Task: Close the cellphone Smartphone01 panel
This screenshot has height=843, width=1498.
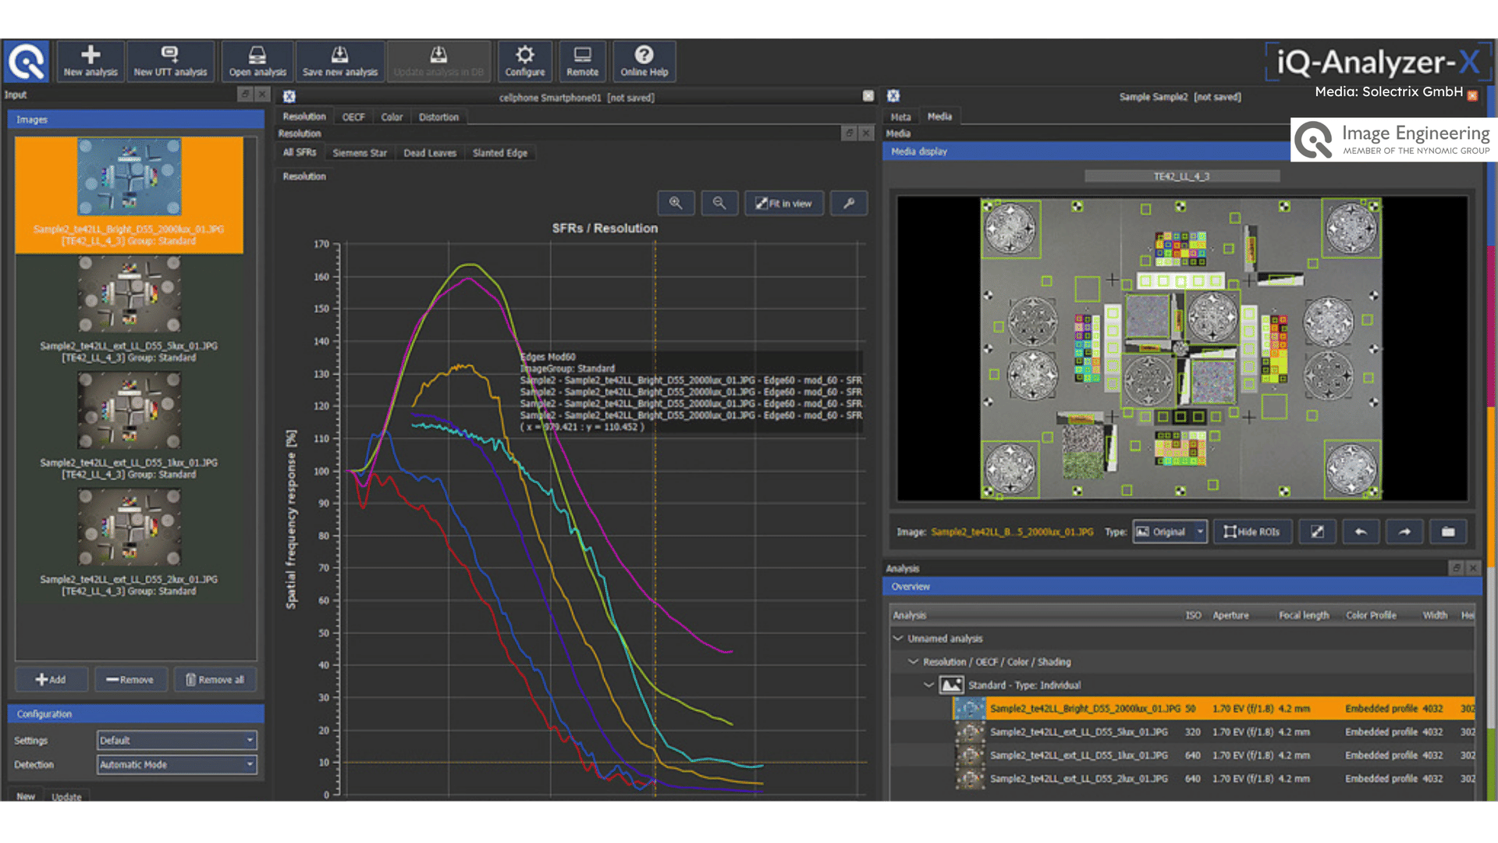Action: click(868, 96)
